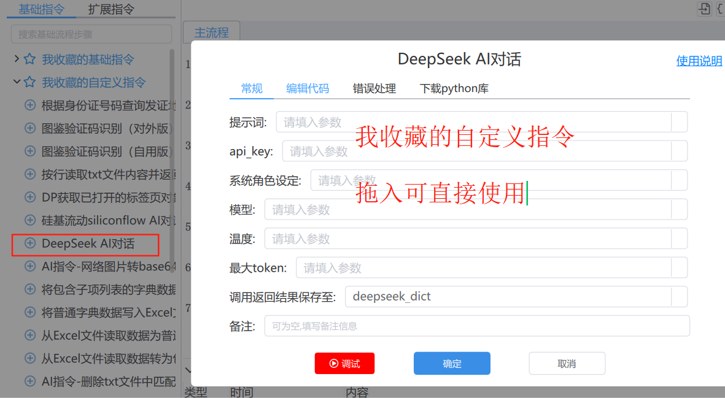This screenshot has width=725, height=398.
Task: Open the 编辑代码 tab
Action: 308,88
